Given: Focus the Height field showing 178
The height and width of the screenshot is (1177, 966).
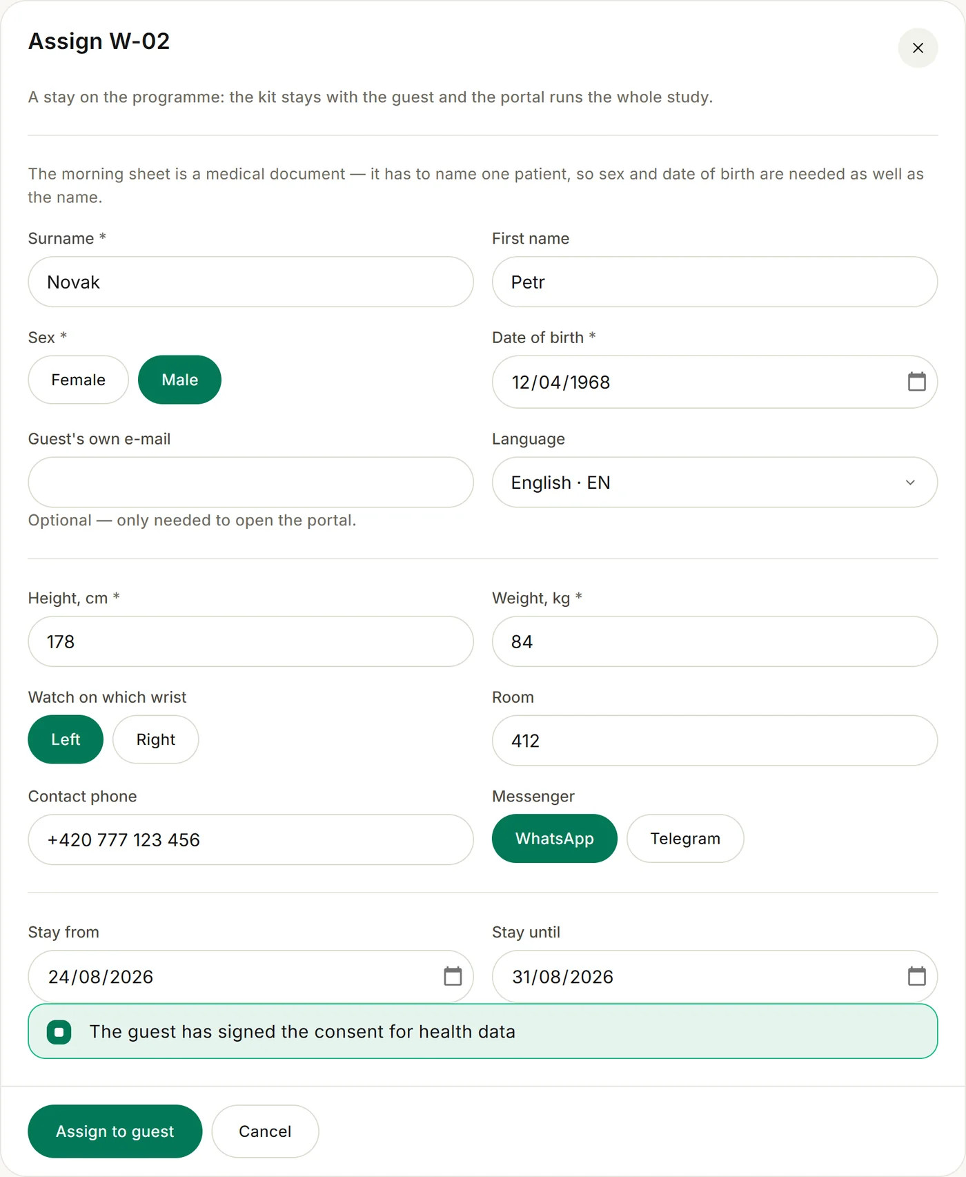Looking at the screenshot, I should tap(250, 641).
